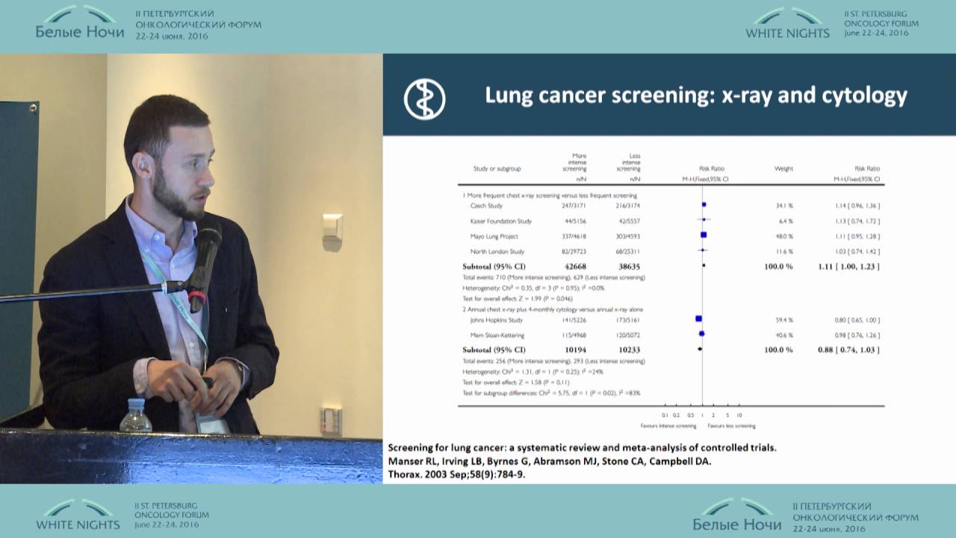Click the author line 'Manser RL, Irving LB, Byrnes G'
This screenshot has height=538, width=956.
pos(549,460)
